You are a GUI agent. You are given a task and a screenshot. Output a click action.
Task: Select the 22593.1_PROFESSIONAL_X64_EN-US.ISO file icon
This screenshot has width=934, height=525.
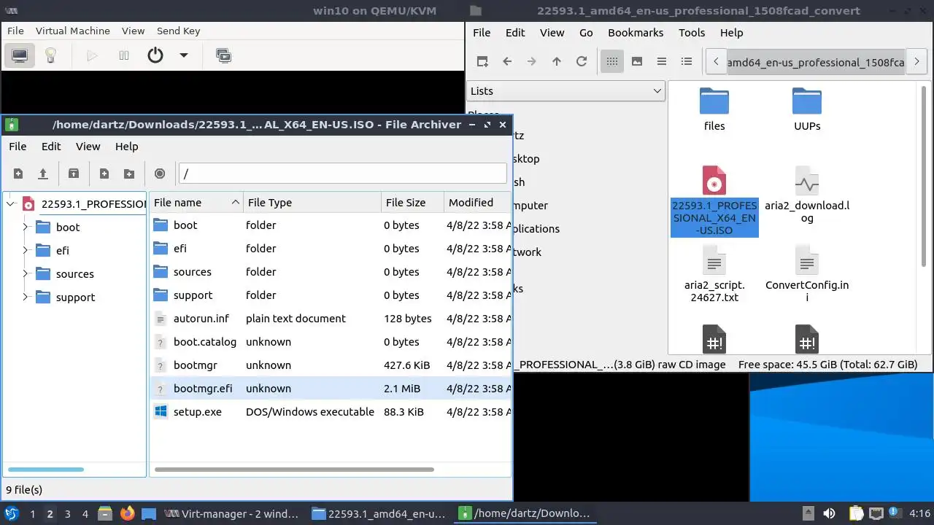(714, 180)
